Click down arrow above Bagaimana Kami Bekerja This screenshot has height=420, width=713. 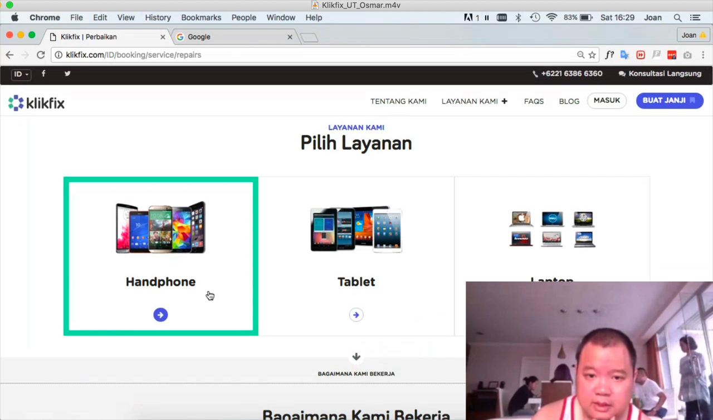point(356,357)
